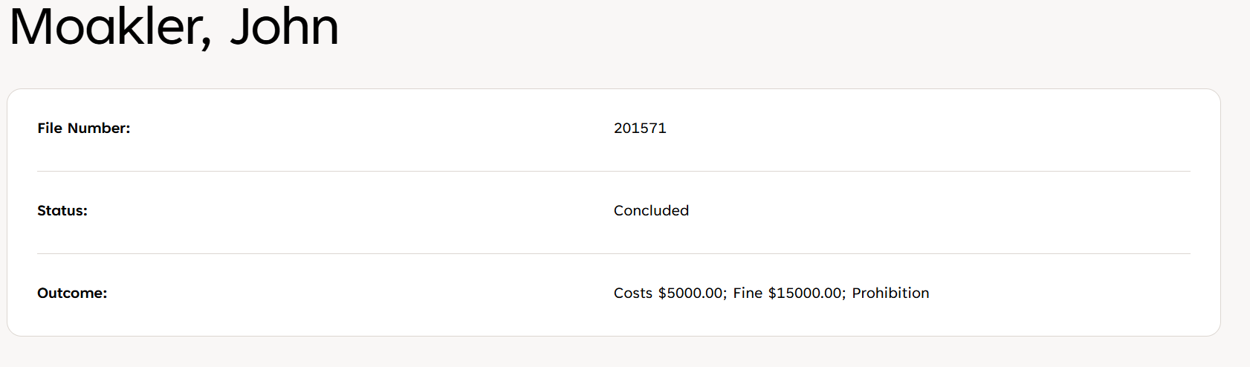Click the "Status:" label
This screenshot has width=1250, height=367.
[x=62, y=210]
